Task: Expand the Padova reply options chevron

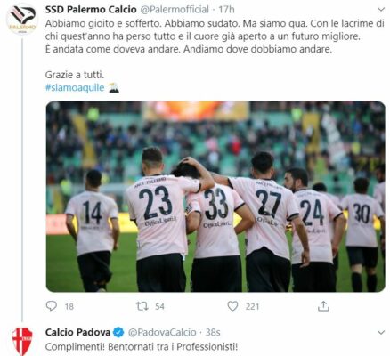Action: pos(381,332)
